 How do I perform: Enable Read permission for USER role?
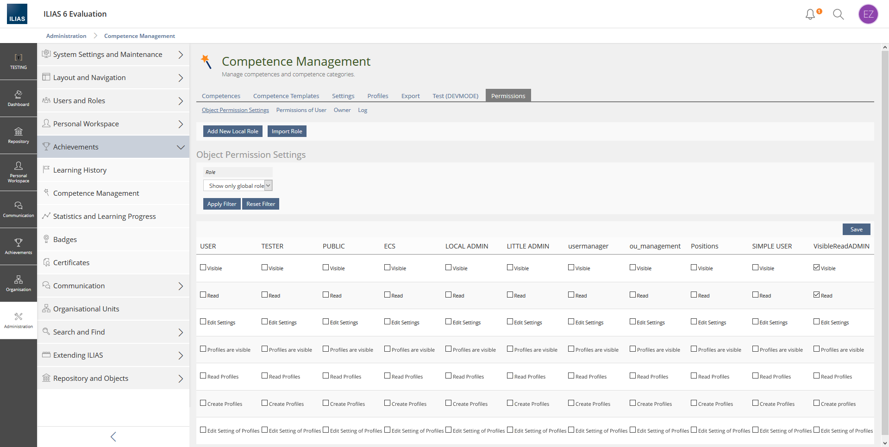pos(203,295)
